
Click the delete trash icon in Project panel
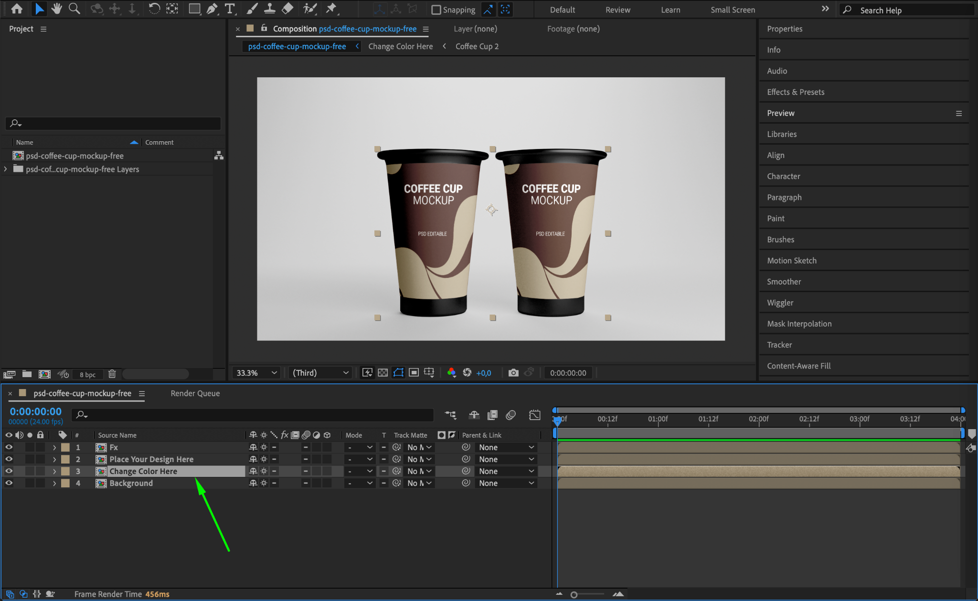click(x=112, y=374)
